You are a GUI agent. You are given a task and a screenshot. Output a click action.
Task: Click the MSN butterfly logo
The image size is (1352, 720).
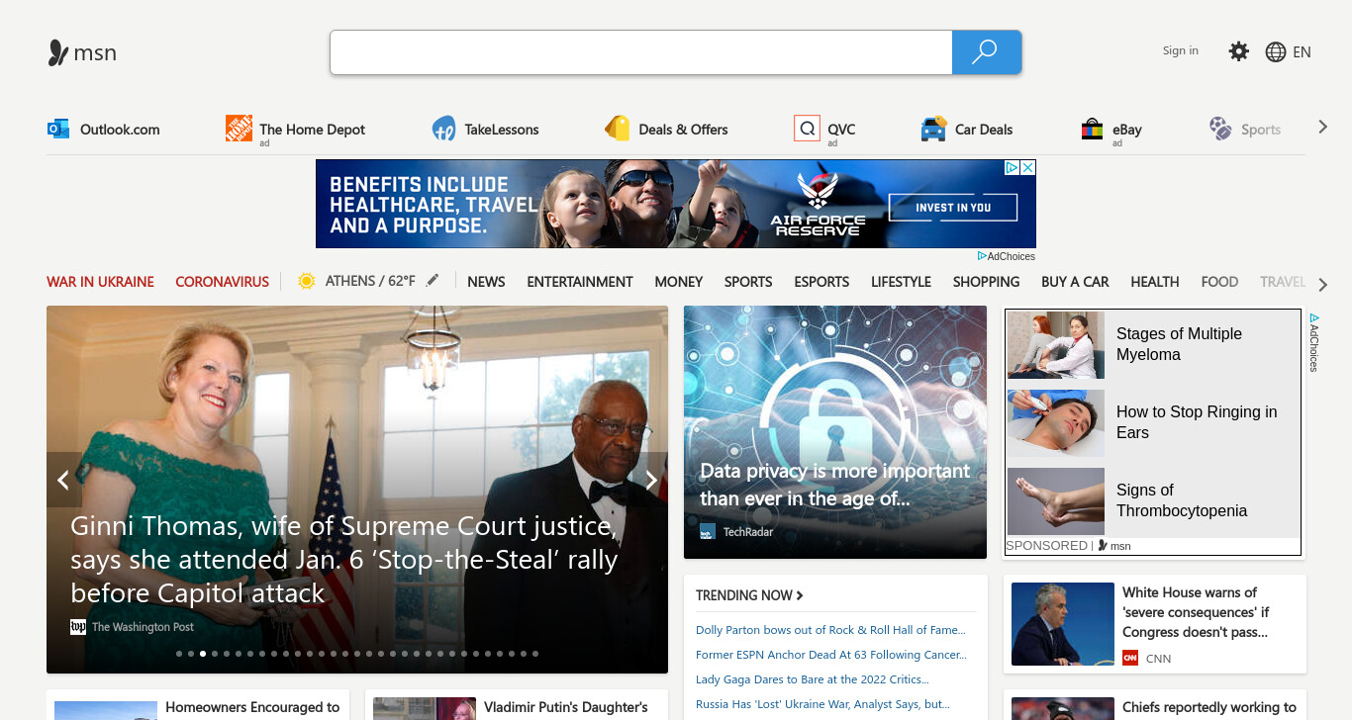pyautogui.click(x=58, y=52)
